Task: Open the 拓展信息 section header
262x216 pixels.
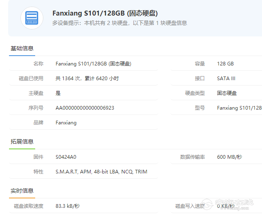Action: tap(22, 142)
